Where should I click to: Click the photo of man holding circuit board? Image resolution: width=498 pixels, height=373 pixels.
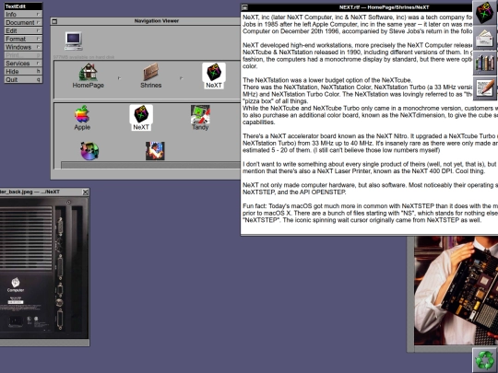coord(456,290)
